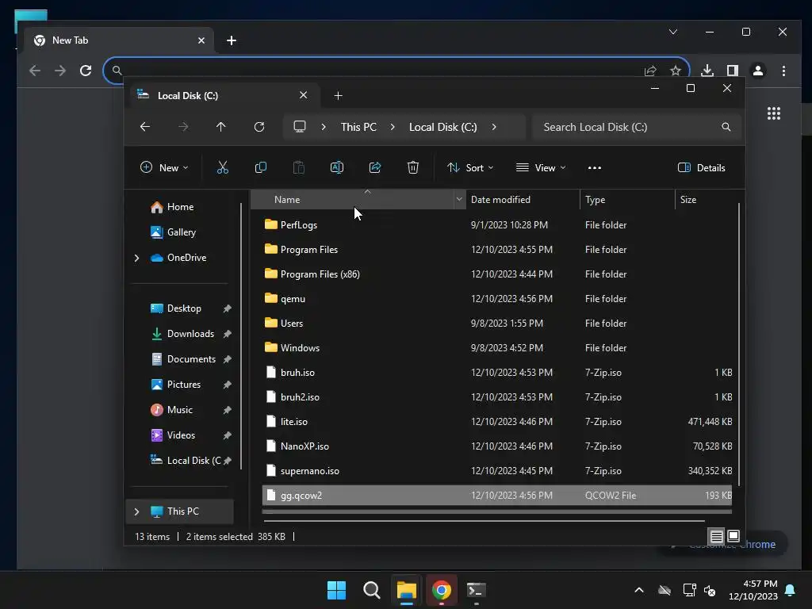Click the Search Local Disk (C:) field

pyautogui.click(x=637, y=127)
